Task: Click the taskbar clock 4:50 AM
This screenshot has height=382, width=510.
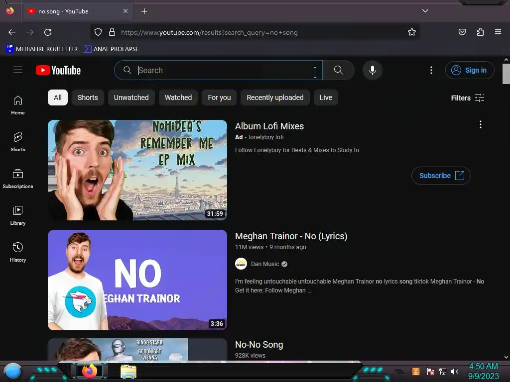Action: click(483, 366)
